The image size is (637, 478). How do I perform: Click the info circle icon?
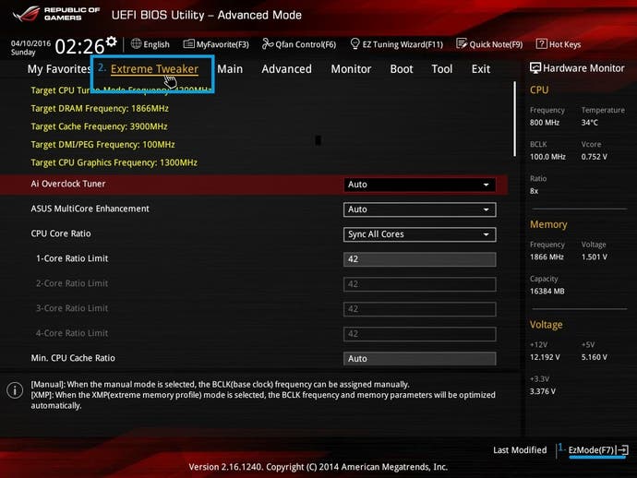15,390
